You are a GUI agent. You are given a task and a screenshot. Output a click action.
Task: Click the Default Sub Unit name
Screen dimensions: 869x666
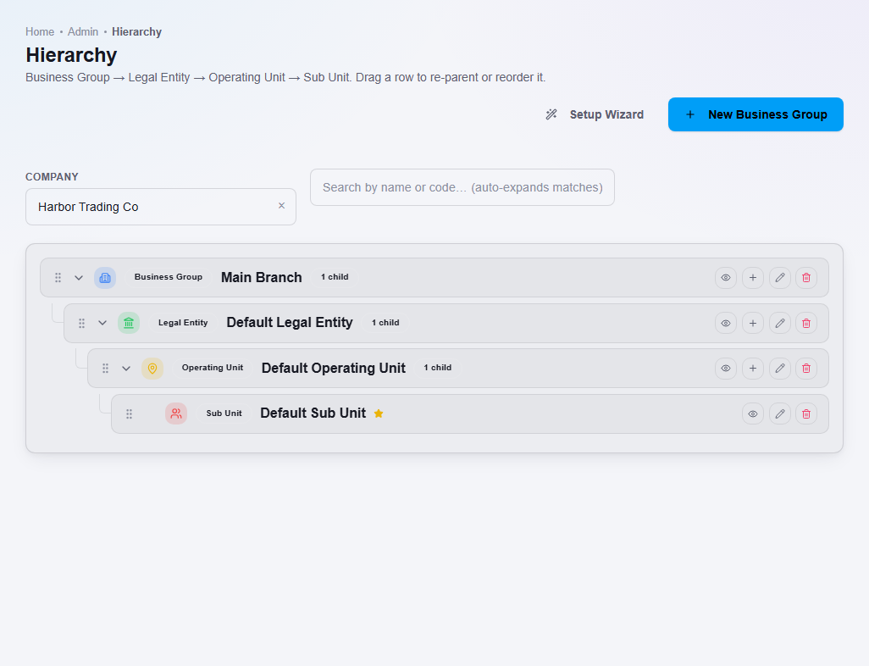pyautogui.click(x=313, y=413)
